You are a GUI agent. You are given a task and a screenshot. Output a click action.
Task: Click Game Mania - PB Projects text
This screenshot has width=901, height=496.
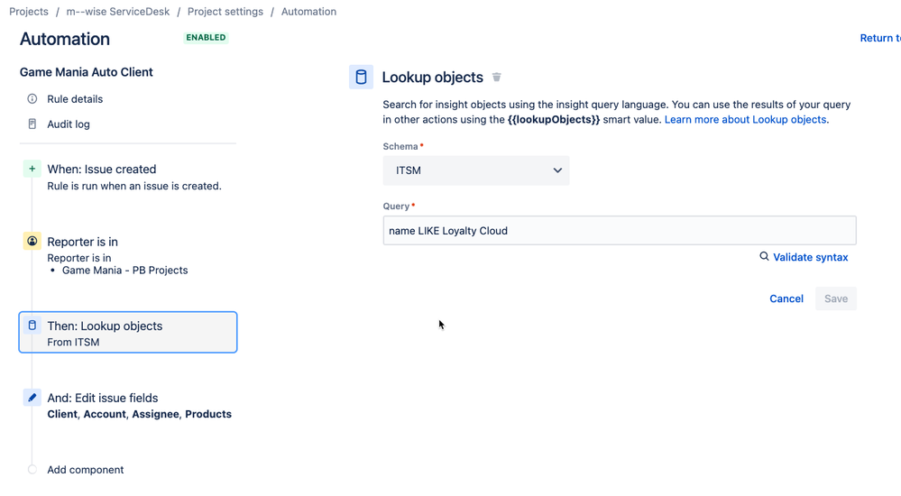click(x=124, y=271)
